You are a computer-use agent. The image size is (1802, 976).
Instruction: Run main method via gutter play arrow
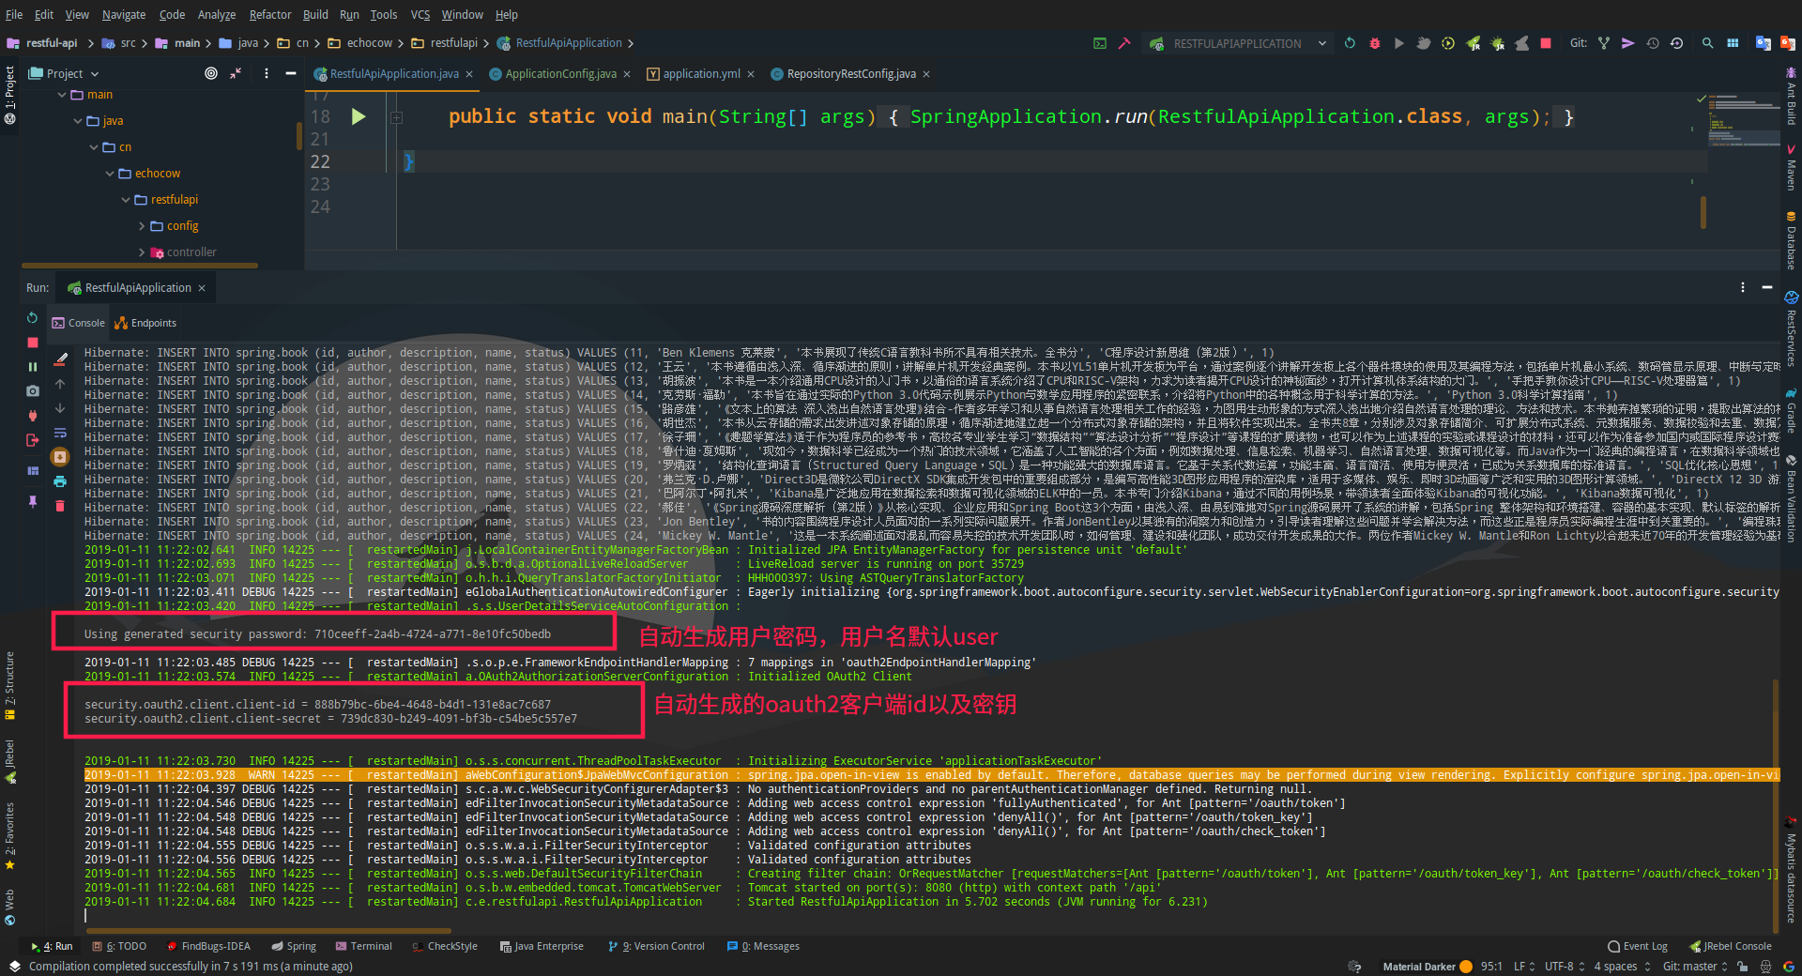[x=358, y=116]
